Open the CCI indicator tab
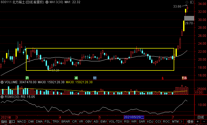207x125 pixels. coord(158,121)
